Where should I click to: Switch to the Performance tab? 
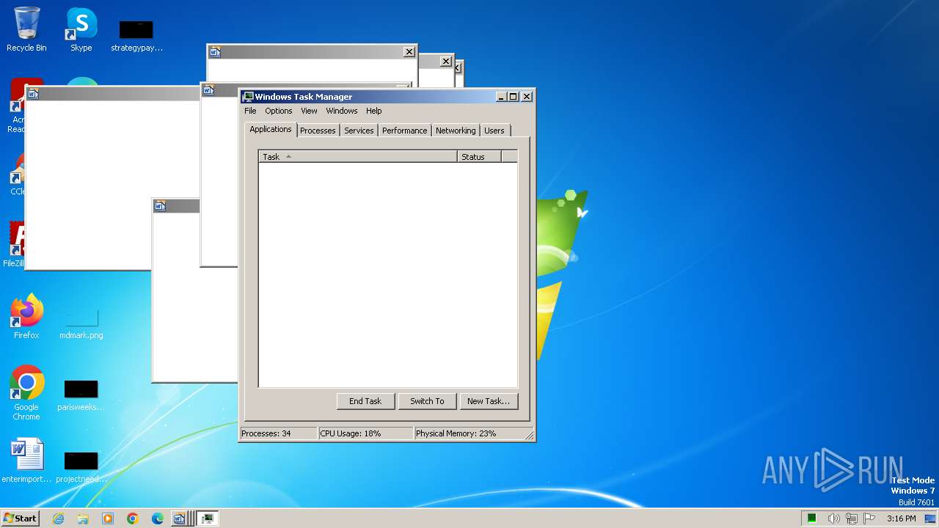point(404,131)
